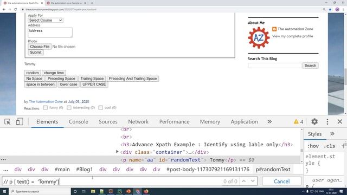347x195 pixels.
Task: Show more DevTools tabs chevron
Action: coord(269,121)
